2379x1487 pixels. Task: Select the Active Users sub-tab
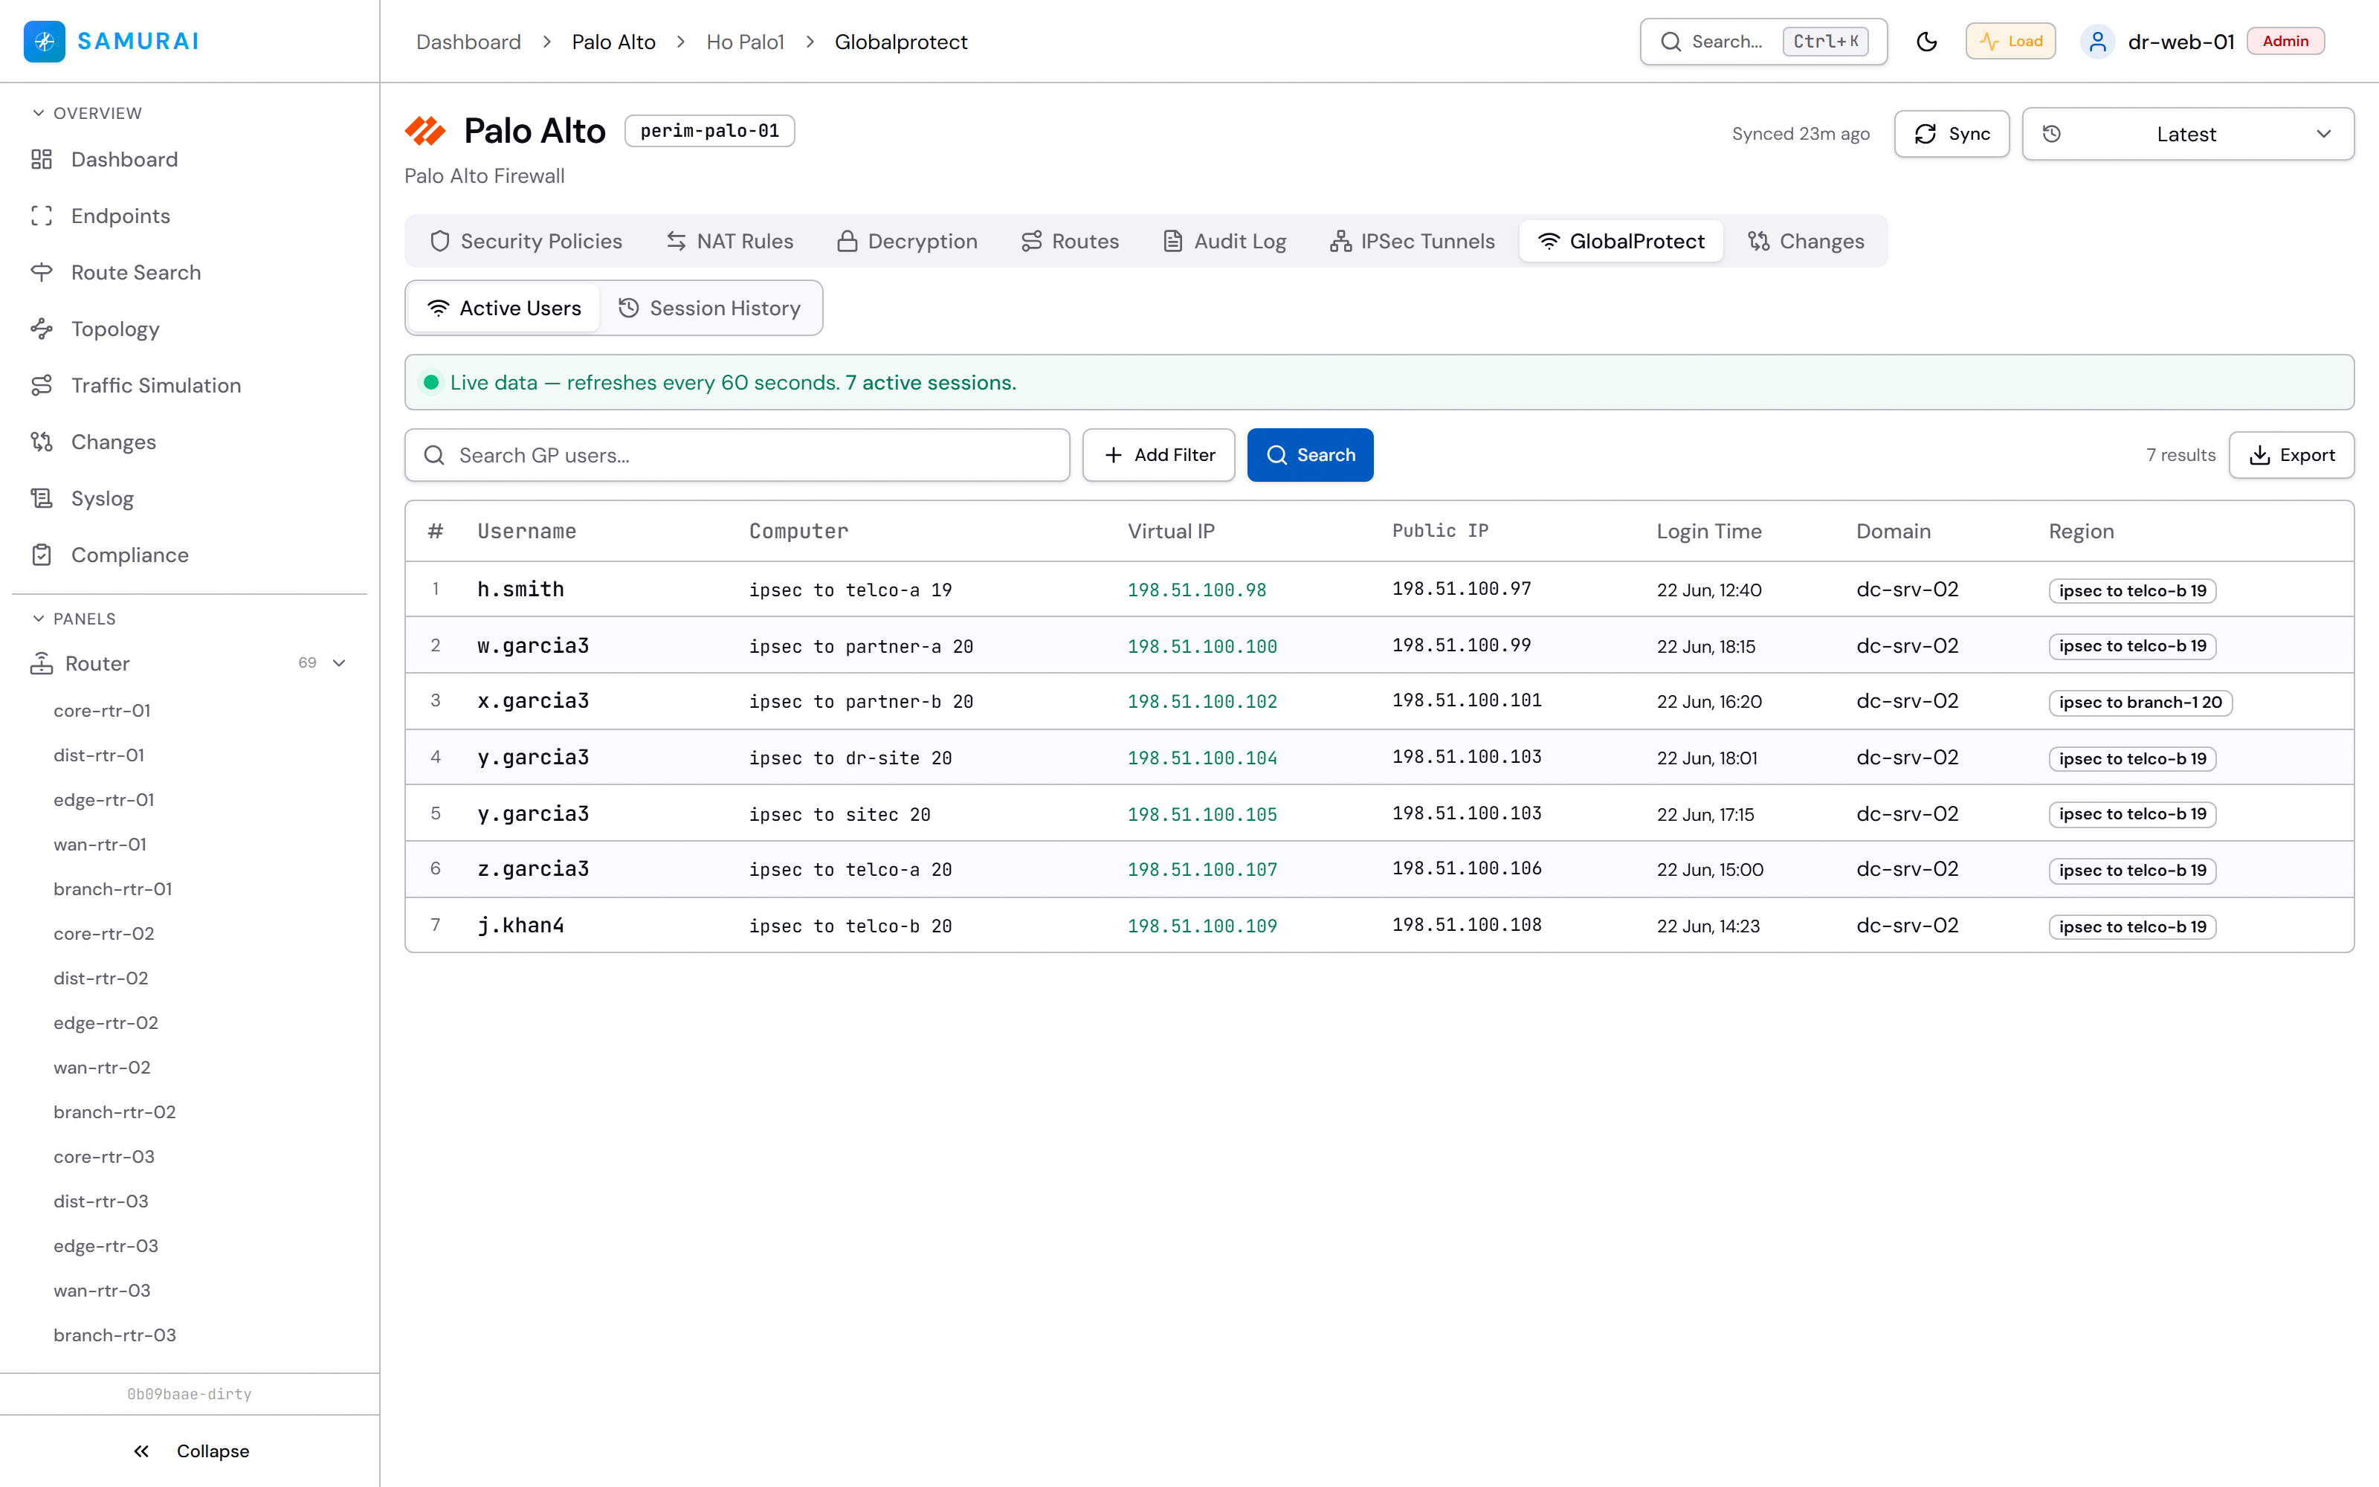coord(506,309)
